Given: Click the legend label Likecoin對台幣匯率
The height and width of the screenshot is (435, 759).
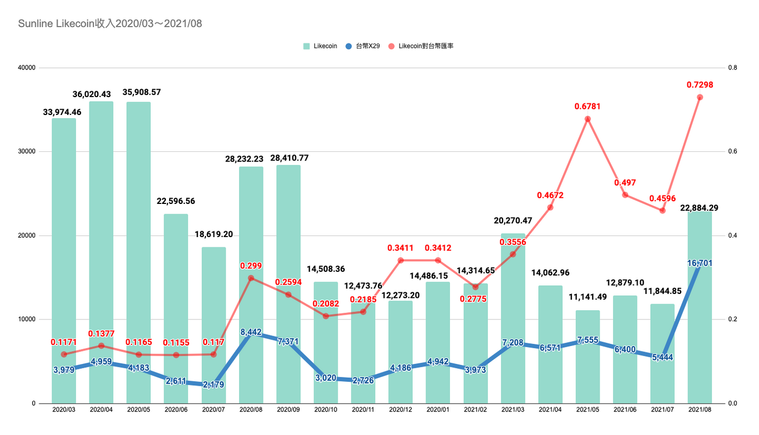Looking at the screenshot, I should coord(426,46).
